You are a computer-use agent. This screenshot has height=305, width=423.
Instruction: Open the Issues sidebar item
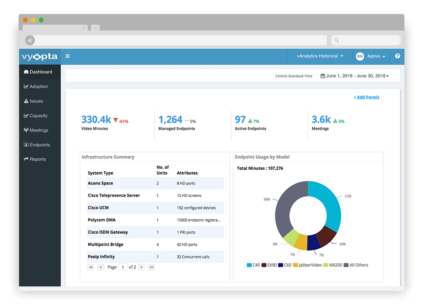tap(40, 101)
